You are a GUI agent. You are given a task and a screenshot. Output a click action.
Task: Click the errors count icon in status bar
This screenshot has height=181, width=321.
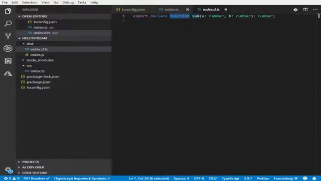point(8,178)
